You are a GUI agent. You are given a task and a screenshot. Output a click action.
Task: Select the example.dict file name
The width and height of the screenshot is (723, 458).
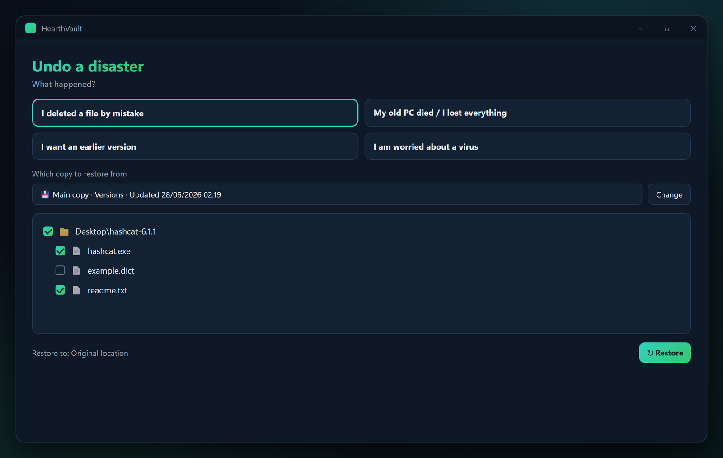(x=111, y=271)
